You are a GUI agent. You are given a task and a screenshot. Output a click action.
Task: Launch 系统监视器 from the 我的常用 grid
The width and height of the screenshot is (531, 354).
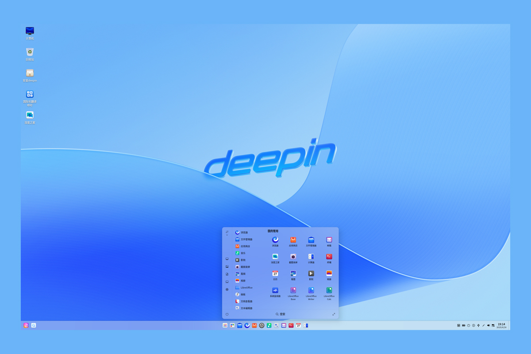click(x=275, y=292)
